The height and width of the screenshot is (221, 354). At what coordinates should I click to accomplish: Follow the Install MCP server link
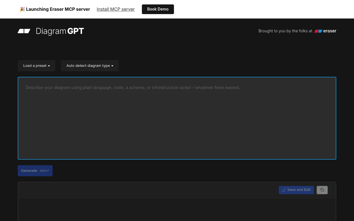point(116,9)
